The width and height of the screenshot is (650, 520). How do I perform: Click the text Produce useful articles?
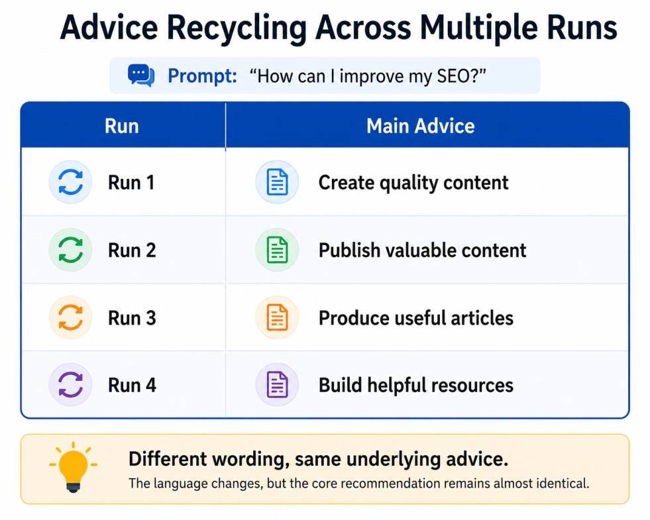point(416,318)
